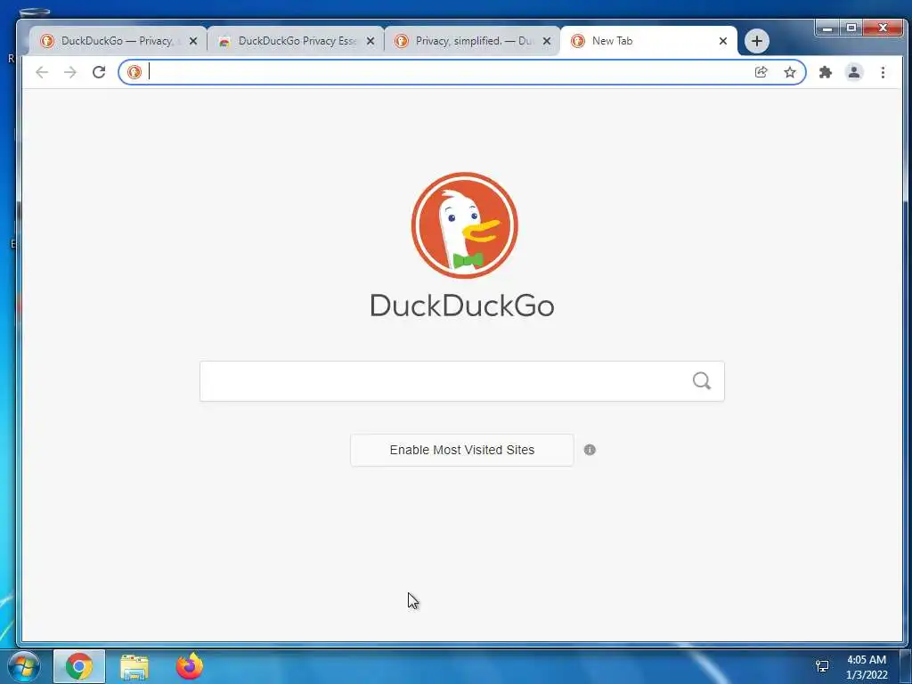This screenshot has height=684, width=912.
Task: Click the network icon in system tray
Action: tap(822, 666)
